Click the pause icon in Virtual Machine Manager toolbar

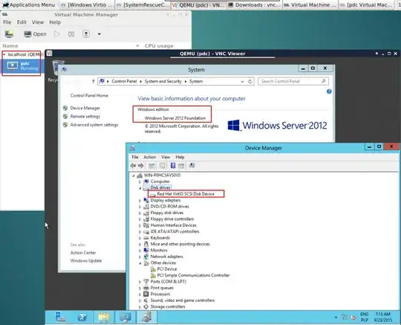tap(71, 33)
